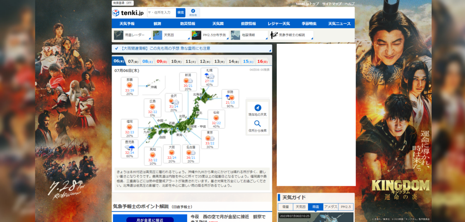Select the PM2.5 tab in 天気ガイド
This screenshot has width=465, height=222.
click(346, 207)
